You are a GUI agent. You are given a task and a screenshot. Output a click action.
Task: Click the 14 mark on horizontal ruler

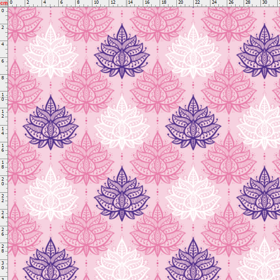(x=130, y=2)
